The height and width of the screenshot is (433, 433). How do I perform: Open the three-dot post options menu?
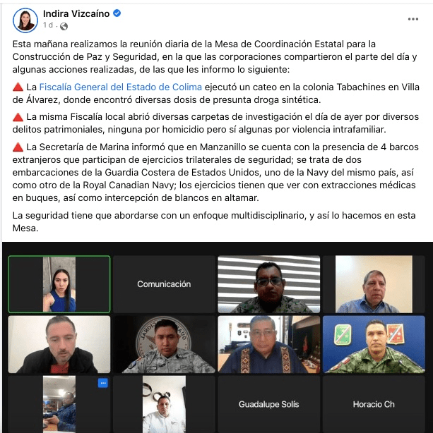[413, 19]
